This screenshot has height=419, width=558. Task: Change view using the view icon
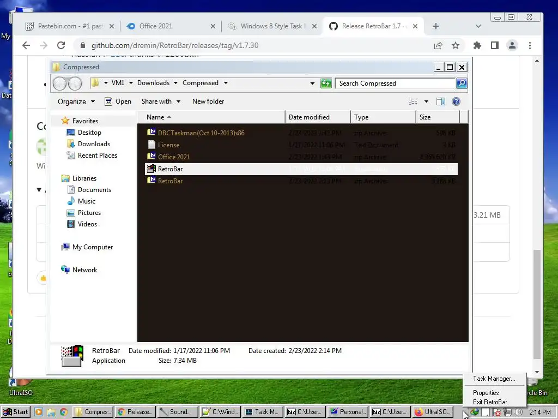tap(413, 101)
